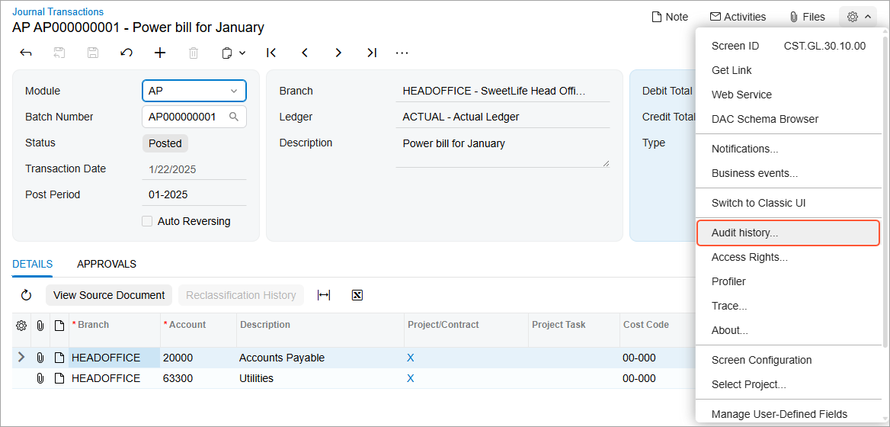The height and width of the screenshot is (427, 890).
Task: Switch to the APPROVALS tab
Action: (107, 264)
